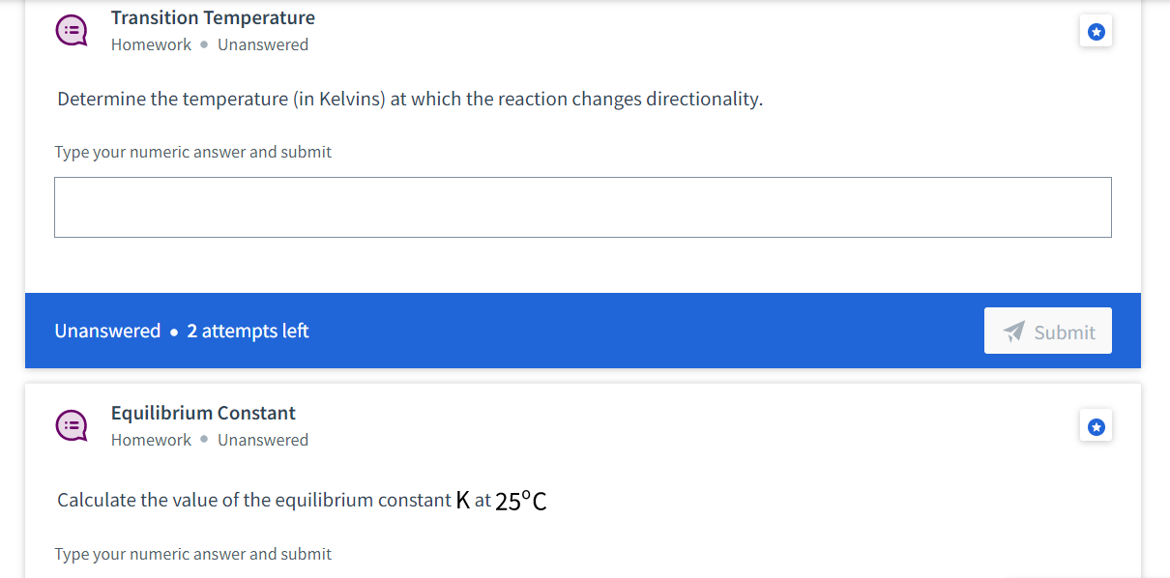Click the Unanswered label on the blue bar
This screenshot has height=578, width=1170.
(107, 331)
